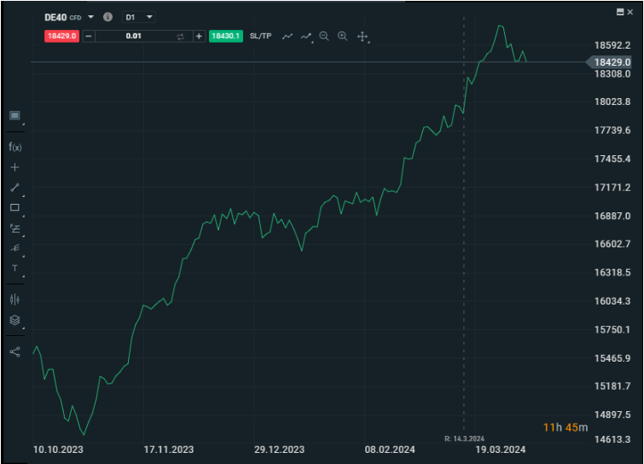Click the green buy price 18430.1 button
The height and width of the screenshot is (464, 644).
(225, 36)
